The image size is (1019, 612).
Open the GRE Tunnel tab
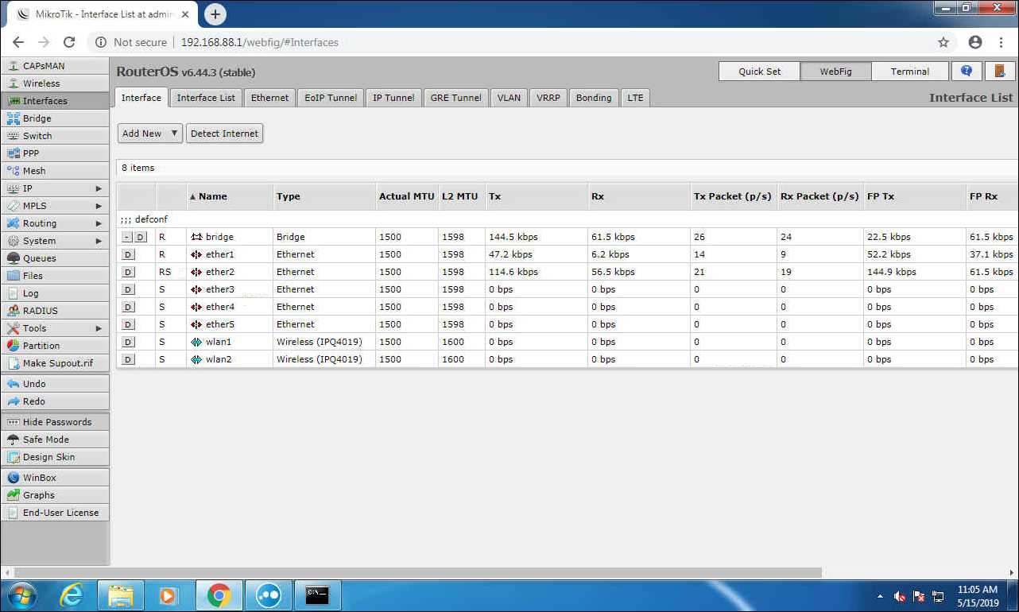point(456,98)
